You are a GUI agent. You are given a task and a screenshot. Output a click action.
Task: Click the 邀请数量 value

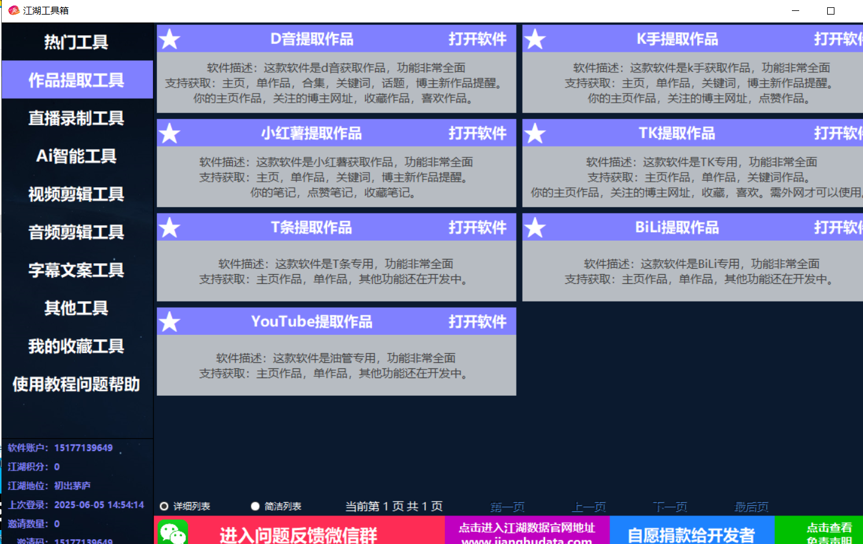click(x=57, y=523)
